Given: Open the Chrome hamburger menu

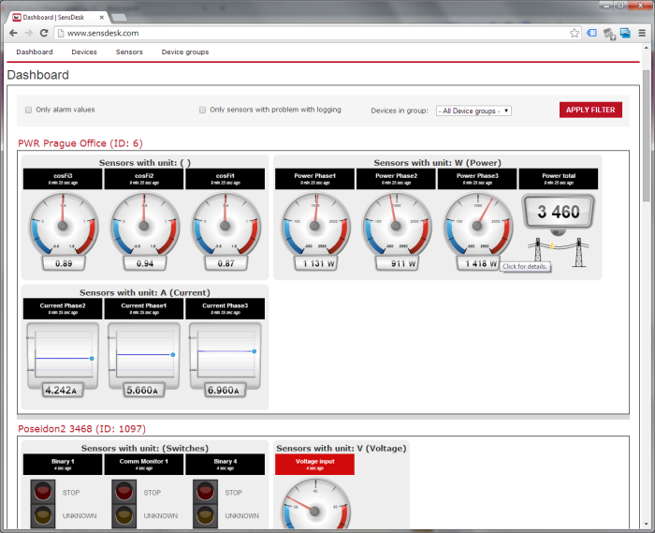Looking at the screenshot, I should (642, 33).
